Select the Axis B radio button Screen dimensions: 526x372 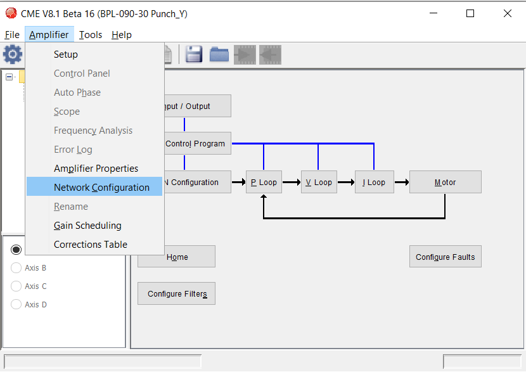pyautogui.click(x=16, y=267)
